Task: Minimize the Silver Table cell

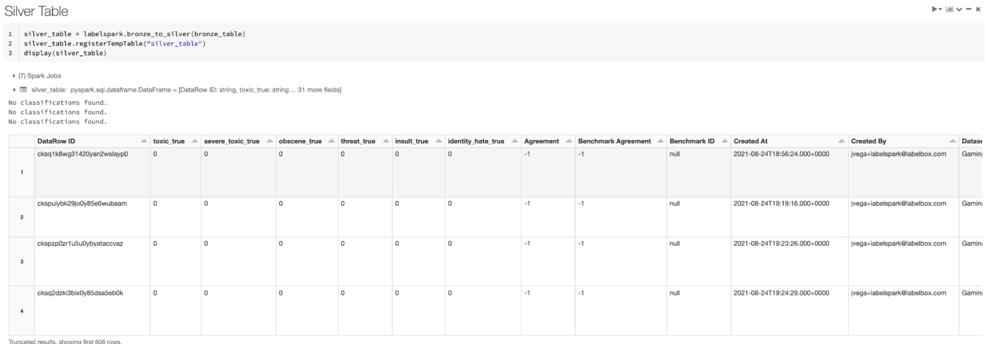Action: (x=969, y=9)
